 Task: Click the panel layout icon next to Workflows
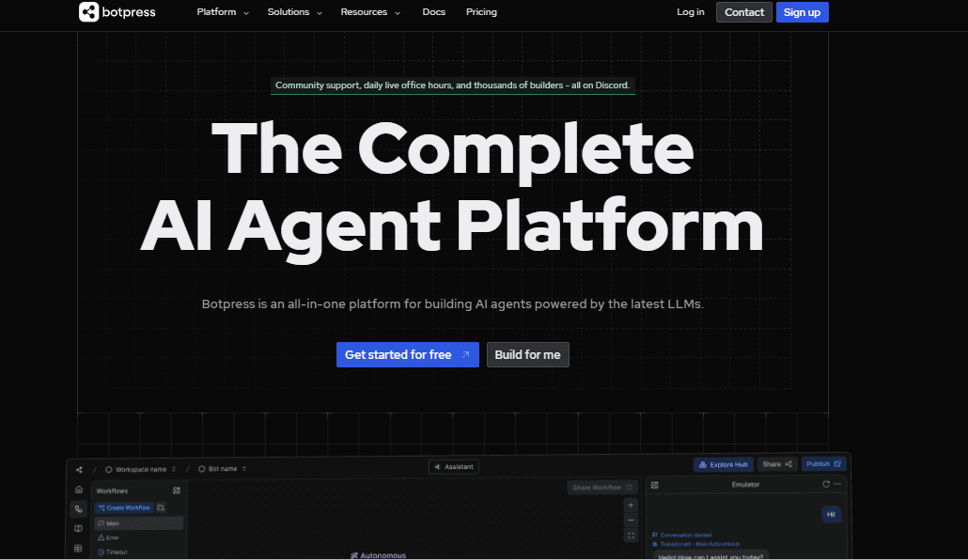pyautogui.click(x=177, y=490)
